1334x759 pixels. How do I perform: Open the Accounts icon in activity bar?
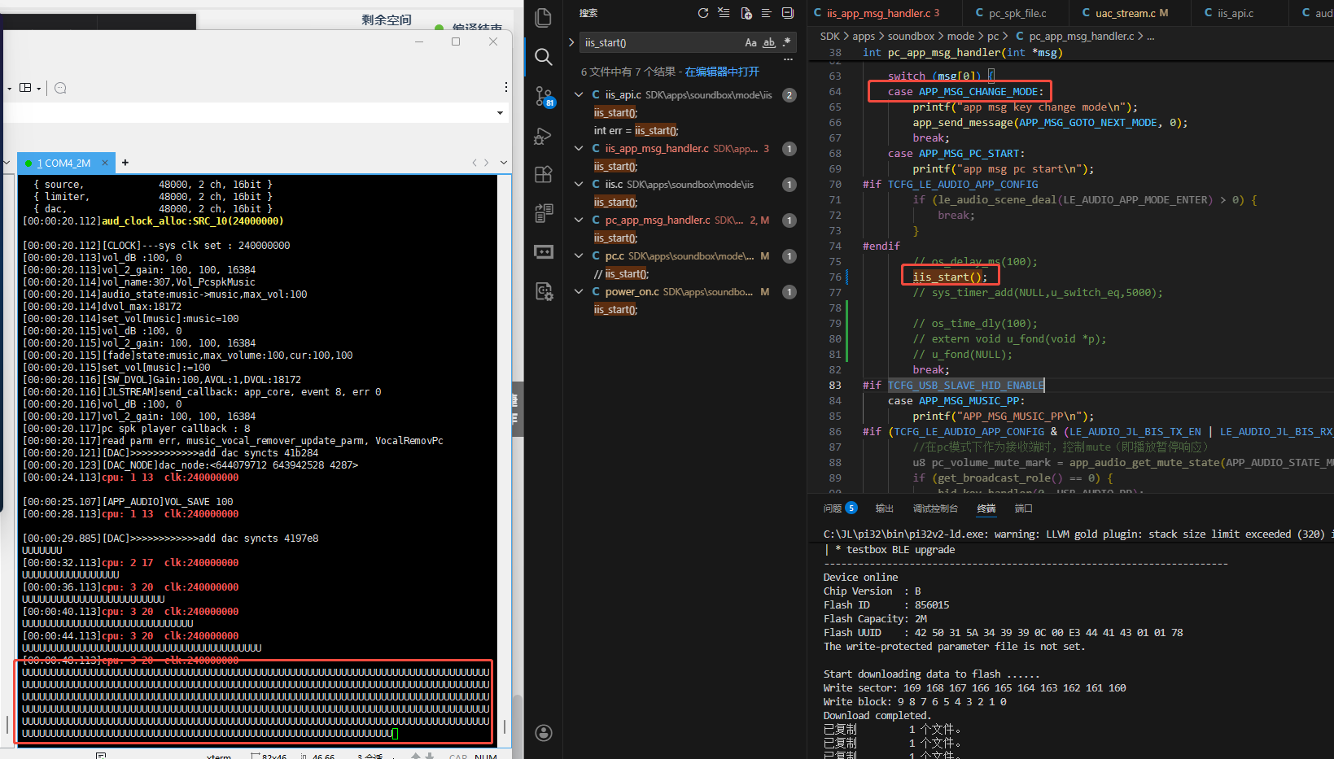[x=544, y=733]
